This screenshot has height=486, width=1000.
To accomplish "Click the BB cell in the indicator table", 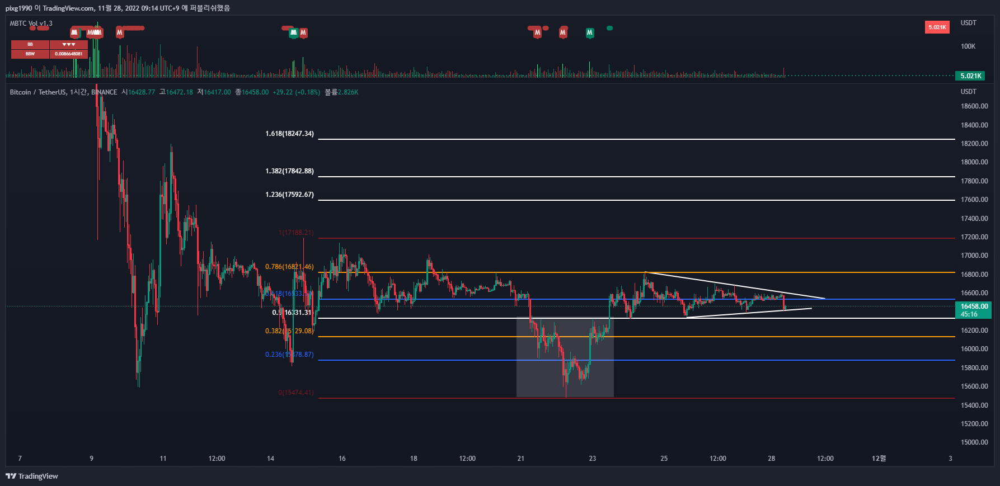I will click(x=30, y=44).
